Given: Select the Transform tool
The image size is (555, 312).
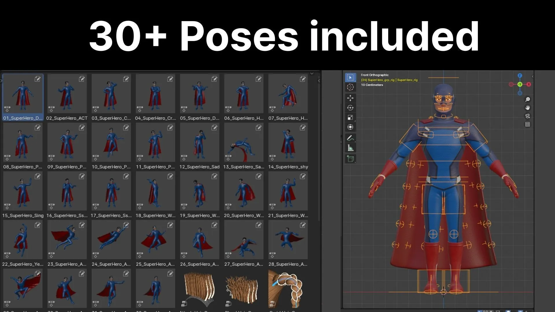Looking at the screenshot, I should 351,127.
